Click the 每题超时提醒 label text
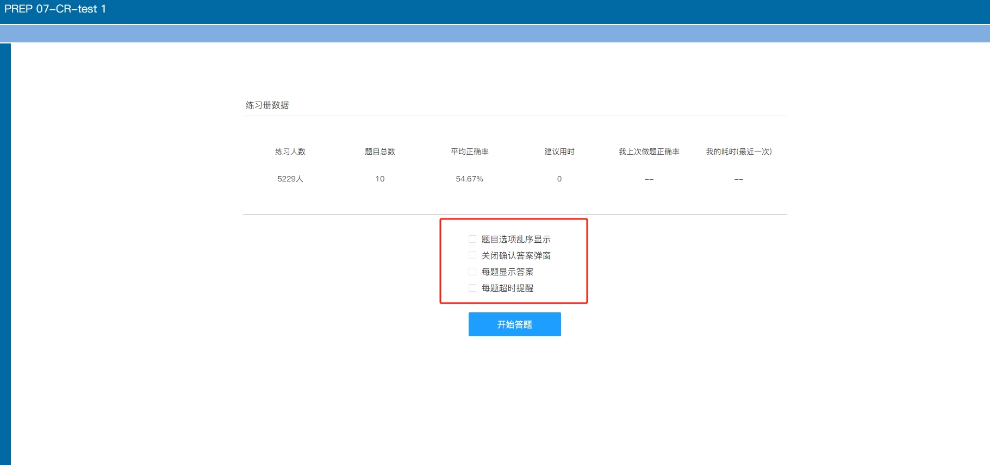 click(507, 288)
